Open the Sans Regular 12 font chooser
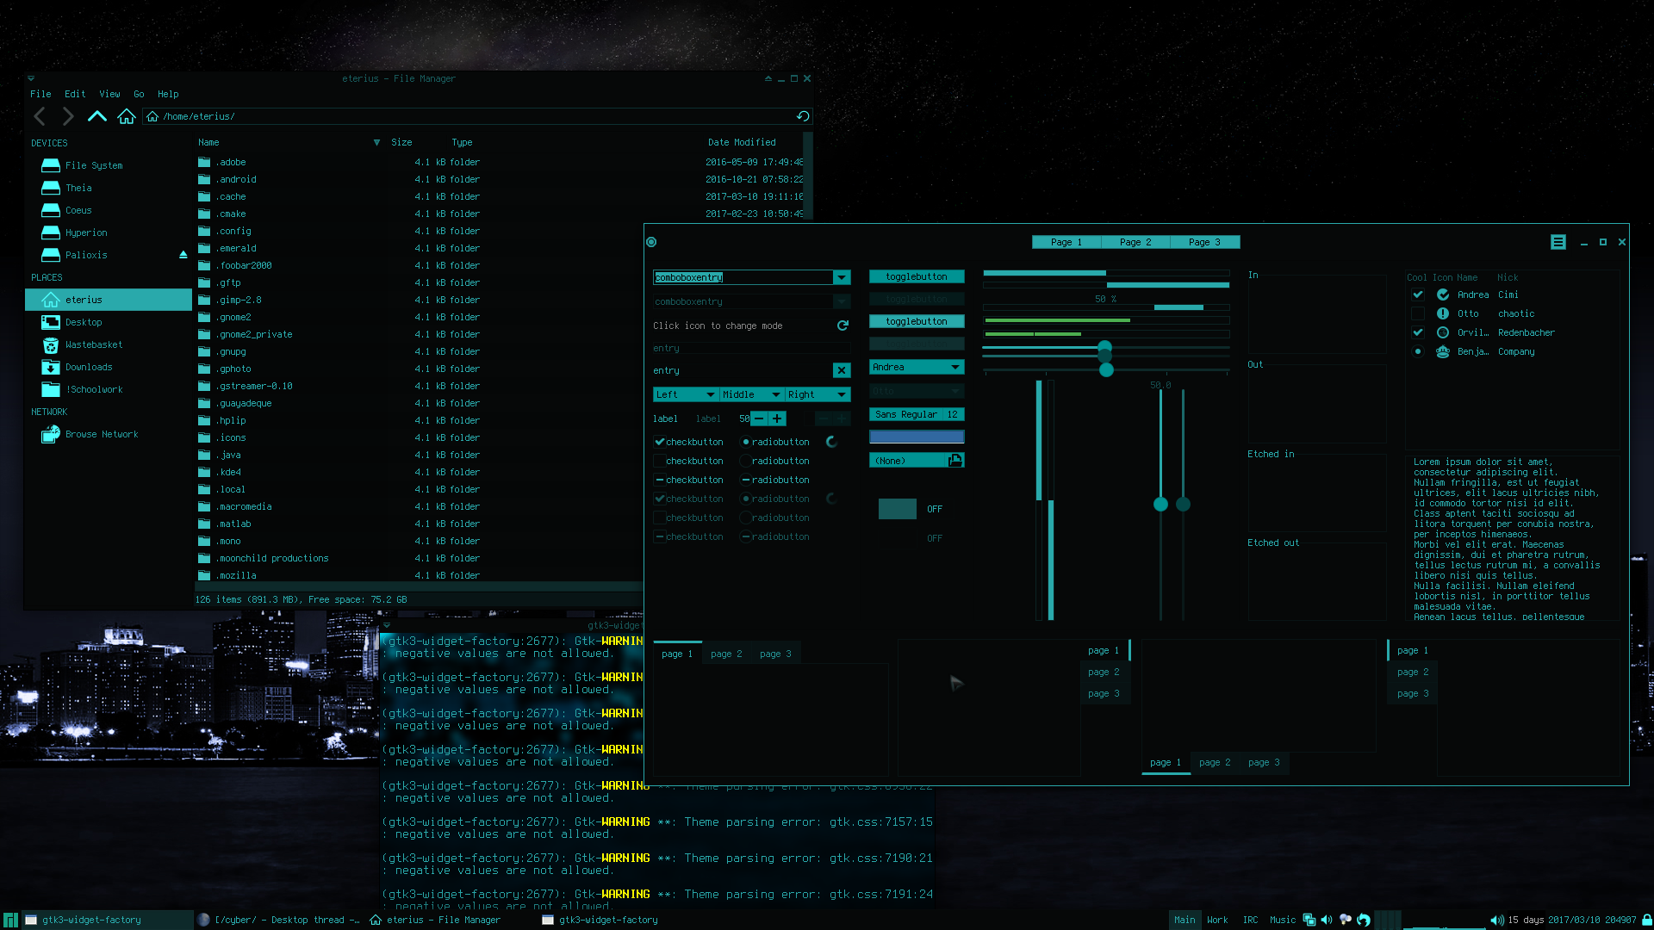The height and width of the screenshot is (930, 1654). coord(917,414)
